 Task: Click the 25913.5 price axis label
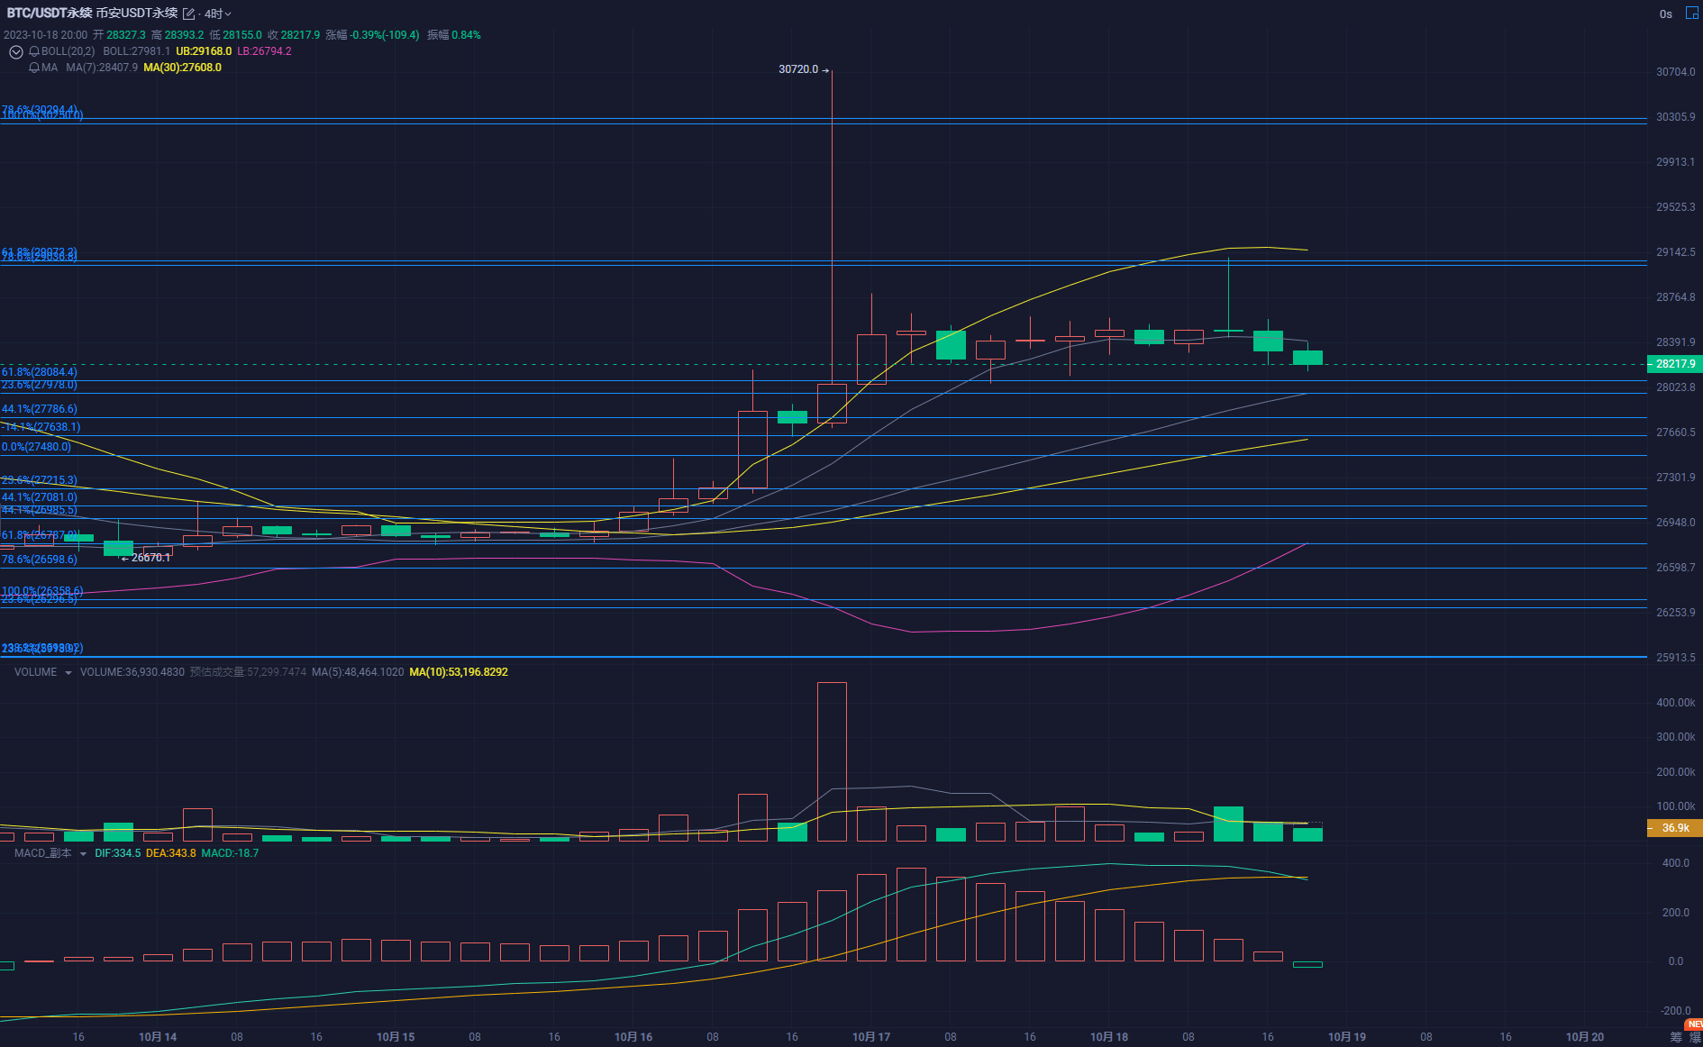click(1676, 658)
